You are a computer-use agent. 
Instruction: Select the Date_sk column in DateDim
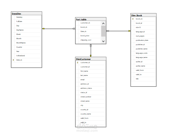tap(26, 60)
